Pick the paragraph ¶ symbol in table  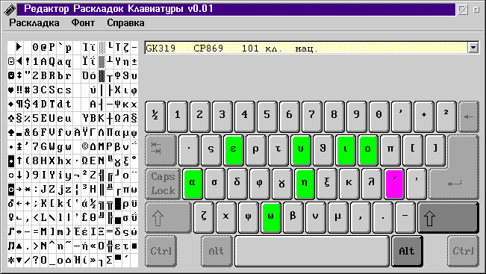pos(19,105)
